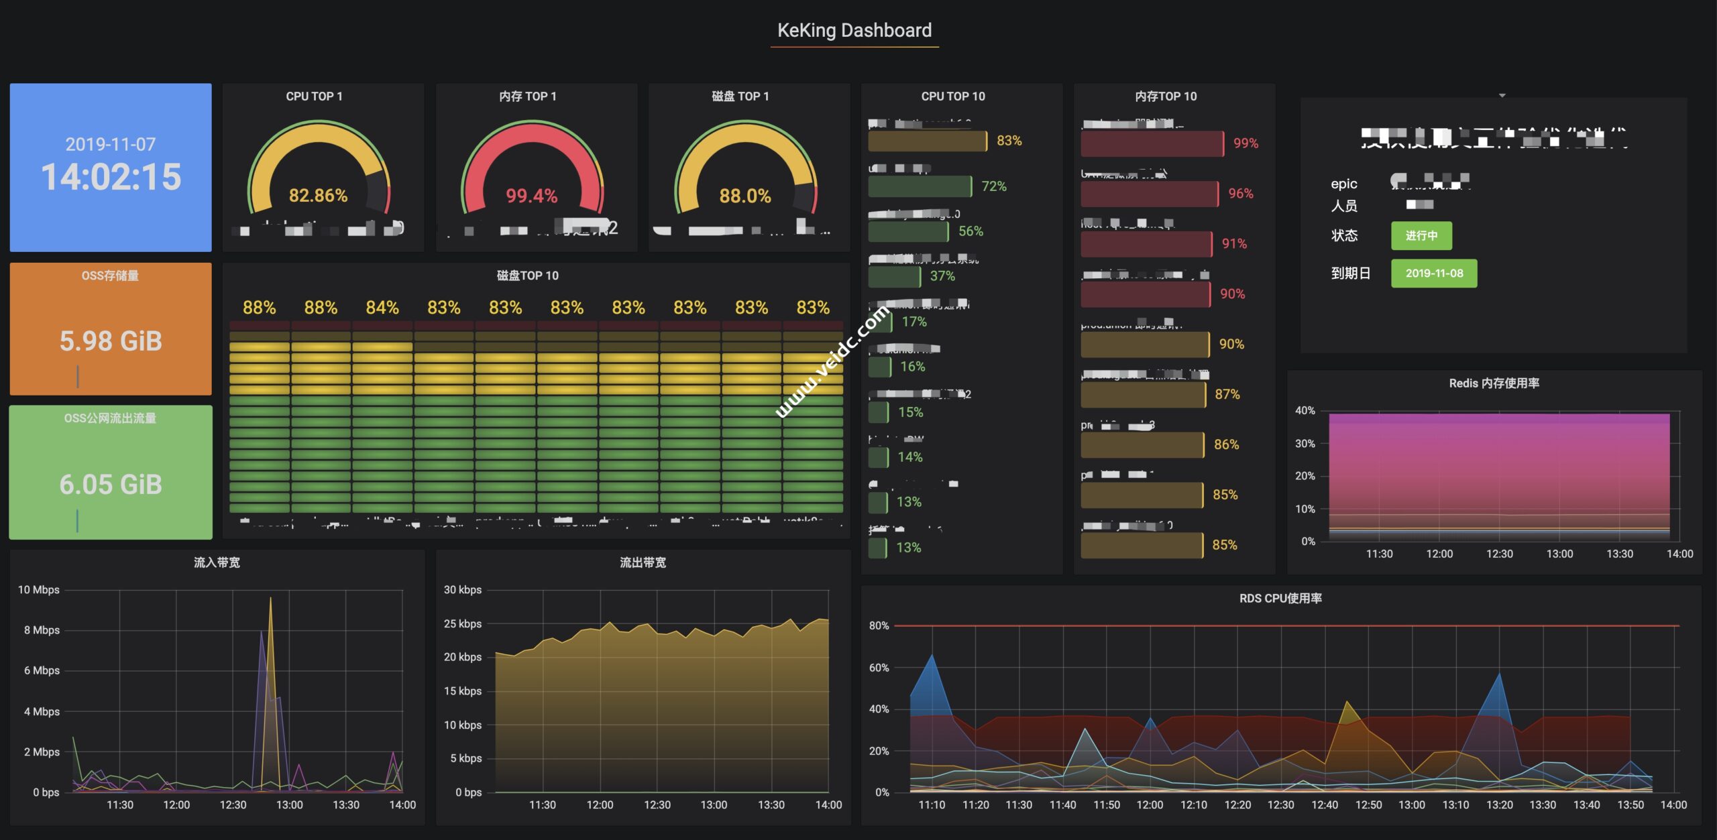Click the small caret above the epic panel
Image resolution: width=1717 pixels, height=840 pixels.
click(x=1502, y=96)
